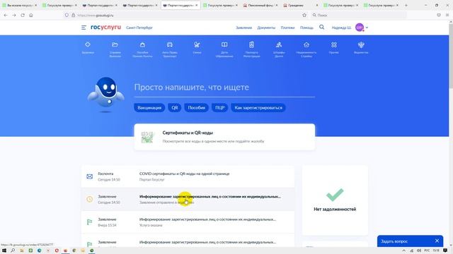This screenshot has height=254, width=453.
Task: Go back with the browser back arrow
Action: (6, 15)
